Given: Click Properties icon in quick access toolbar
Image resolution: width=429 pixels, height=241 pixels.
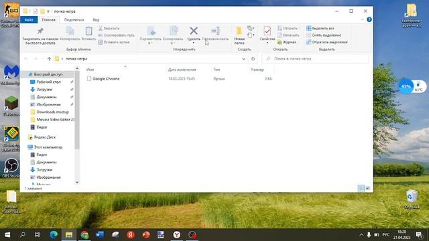Looking at the screenshot, I should (x=35, y=11).
